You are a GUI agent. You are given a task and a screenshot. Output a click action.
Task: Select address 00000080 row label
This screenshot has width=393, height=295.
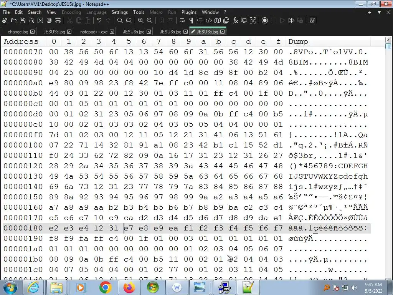tap(23, 62)
